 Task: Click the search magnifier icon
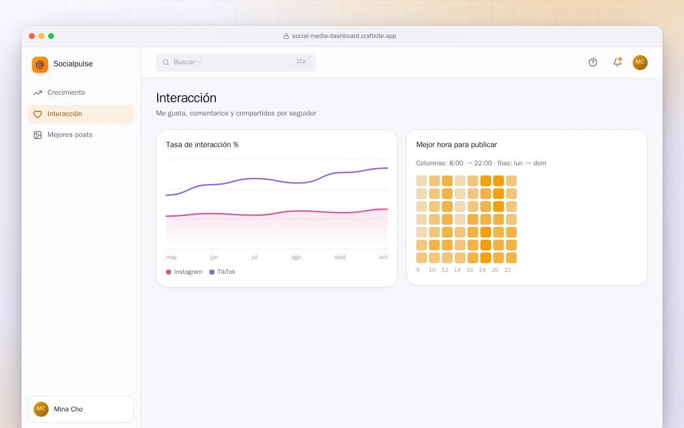tap(166, 62)
